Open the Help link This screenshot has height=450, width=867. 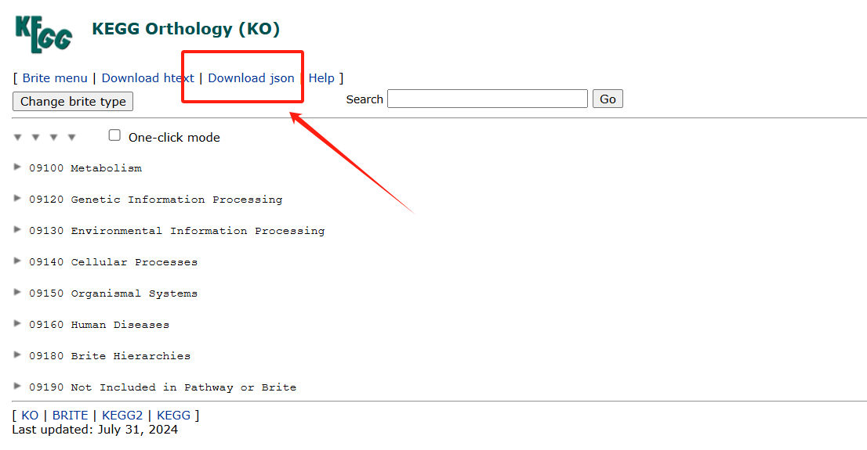pyautogui.click(x=321, y=77)
